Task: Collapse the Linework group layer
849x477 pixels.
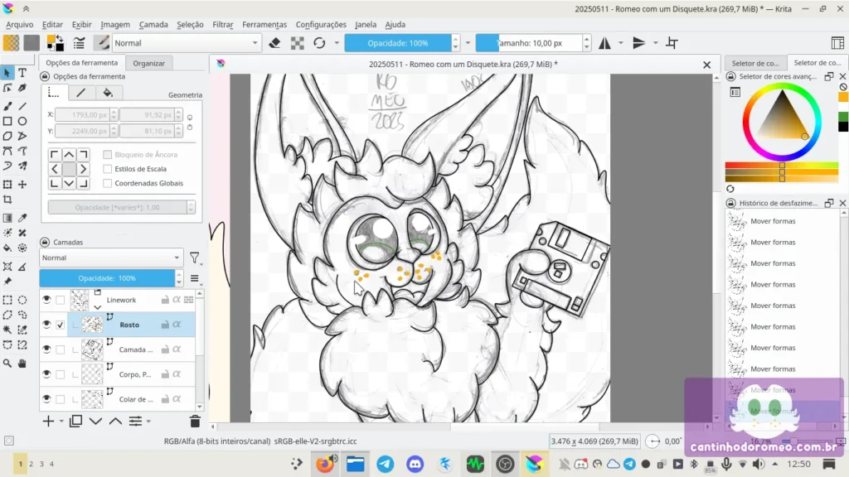Action: [98, 307]
